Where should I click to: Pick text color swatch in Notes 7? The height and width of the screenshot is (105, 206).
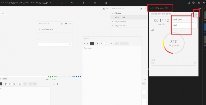[92, 44]
